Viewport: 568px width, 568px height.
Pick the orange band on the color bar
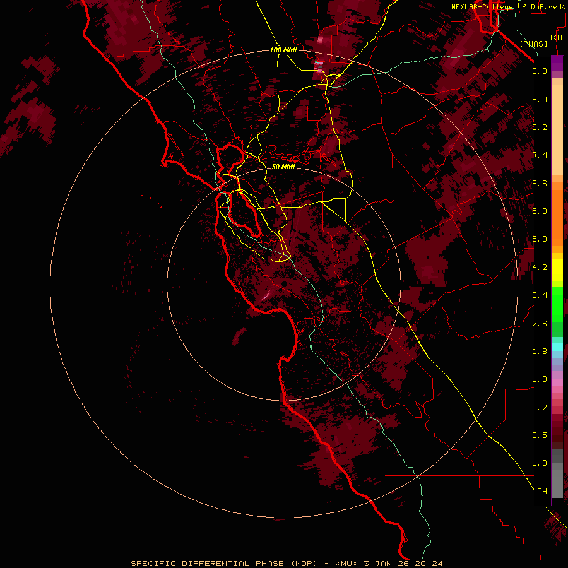(557, 218)
